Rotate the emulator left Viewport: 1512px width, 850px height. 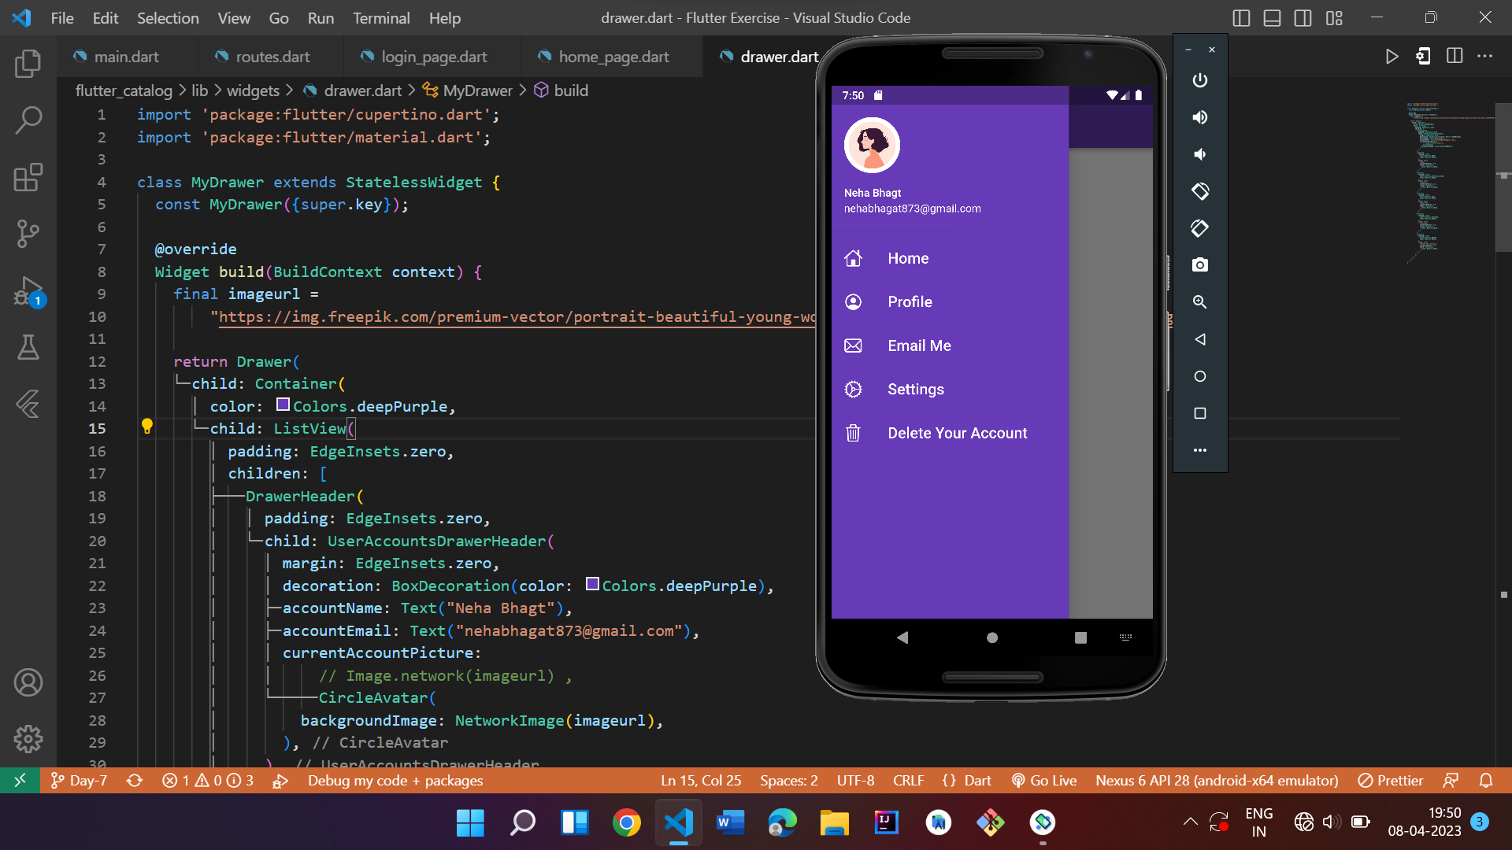click(x=1199, y=191)
